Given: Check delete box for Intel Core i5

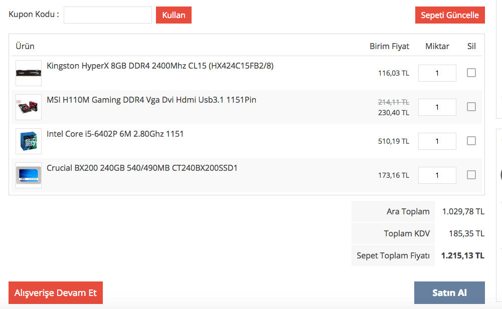Looking at the screenshot, I should click(471, 141).
